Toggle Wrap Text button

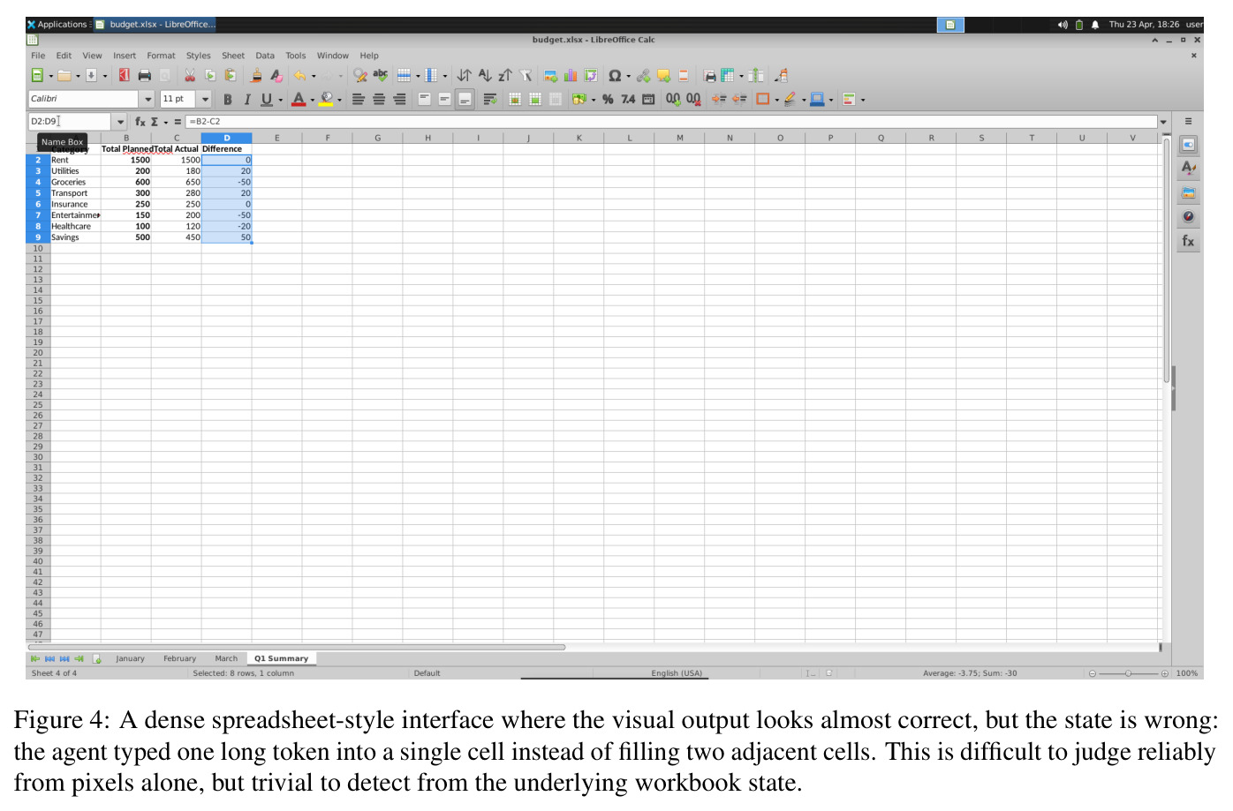pos(489,100)
